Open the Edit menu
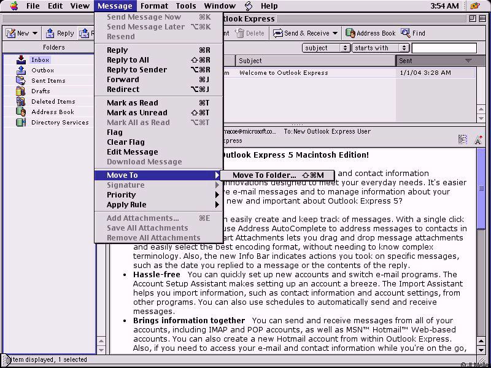The image size is (491, 368). pos(55,6)
